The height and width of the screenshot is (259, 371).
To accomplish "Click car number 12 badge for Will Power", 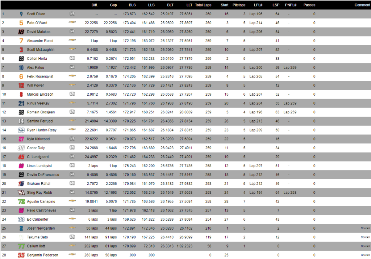I will (21, 85).
